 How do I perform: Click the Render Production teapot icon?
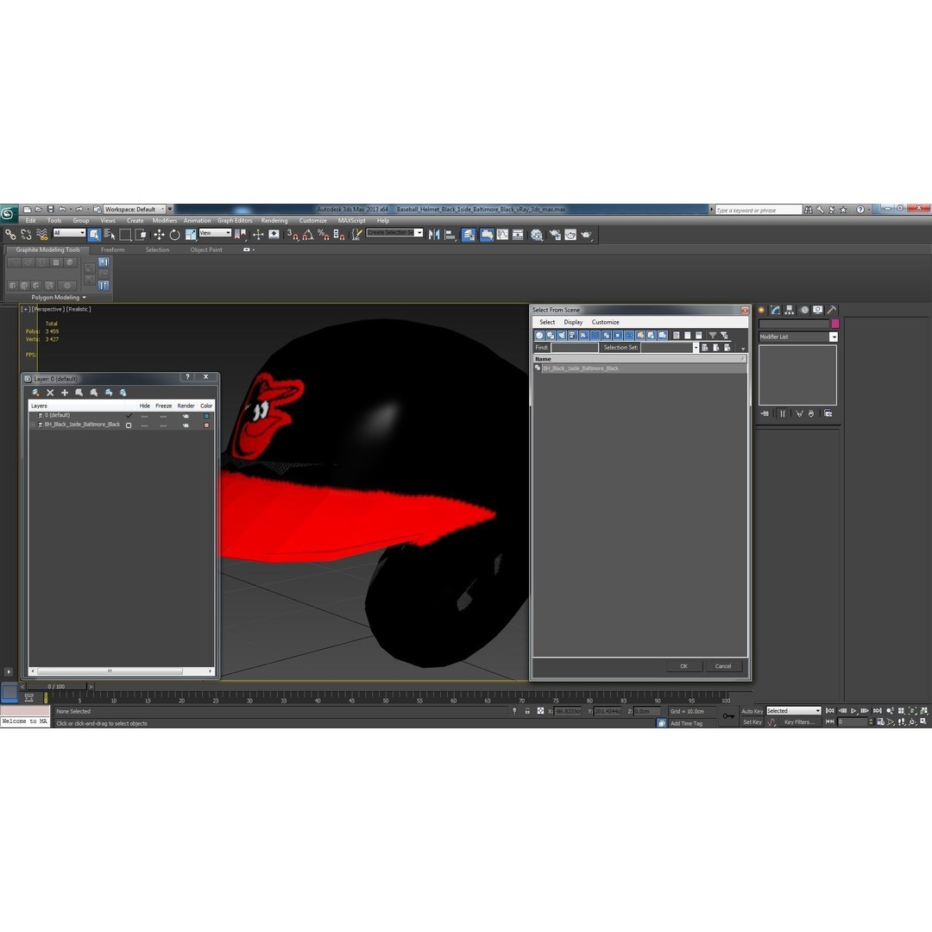pyautogui.click(x=586, y=235)
